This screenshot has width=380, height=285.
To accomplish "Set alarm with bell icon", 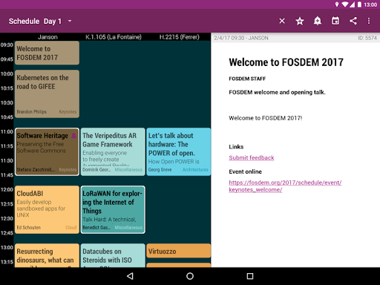I will pyautogui.click(x=318, y=21).
